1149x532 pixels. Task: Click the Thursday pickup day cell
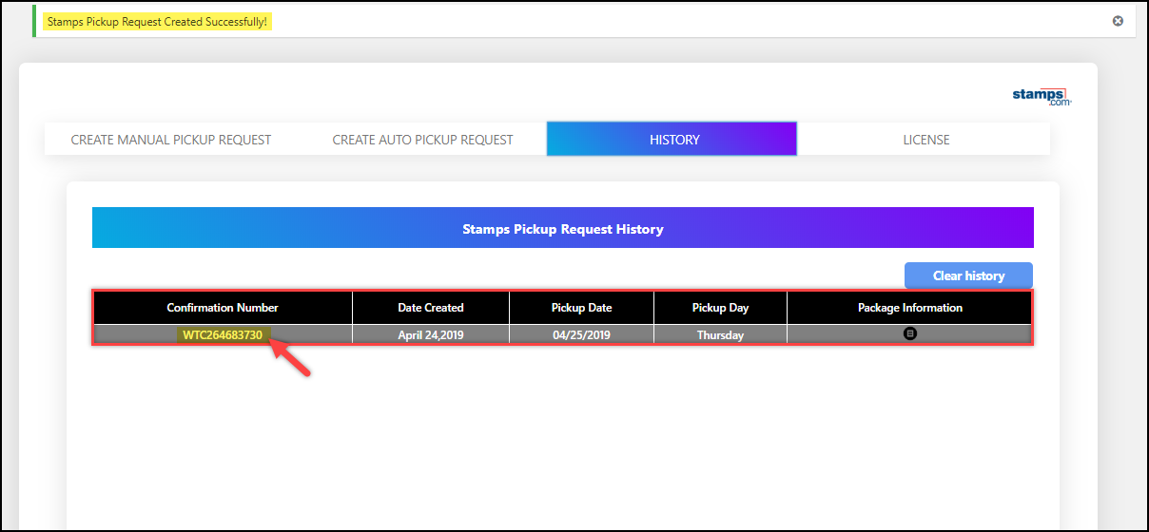point(720,334)
